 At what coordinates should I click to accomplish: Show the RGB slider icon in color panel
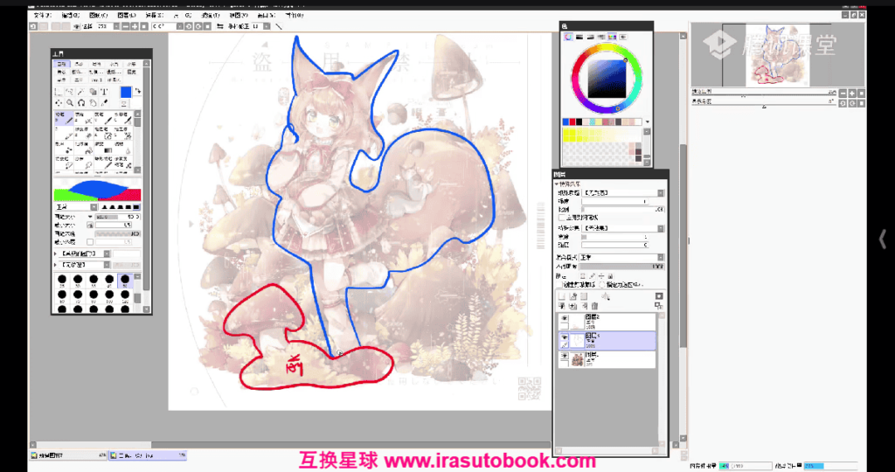click(579, 37)
